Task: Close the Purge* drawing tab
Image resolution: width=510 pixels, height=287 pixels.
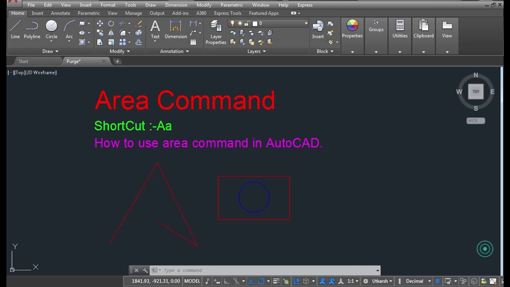Action: (x=104, y=61)
